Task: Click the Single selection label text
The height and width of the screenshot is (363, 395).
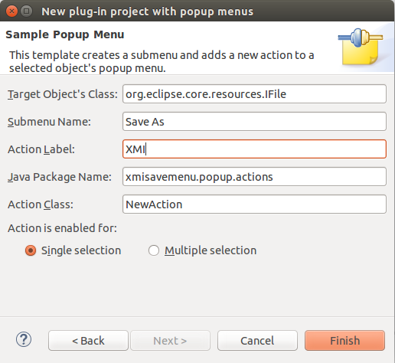Action: click(x=81, y=250)
